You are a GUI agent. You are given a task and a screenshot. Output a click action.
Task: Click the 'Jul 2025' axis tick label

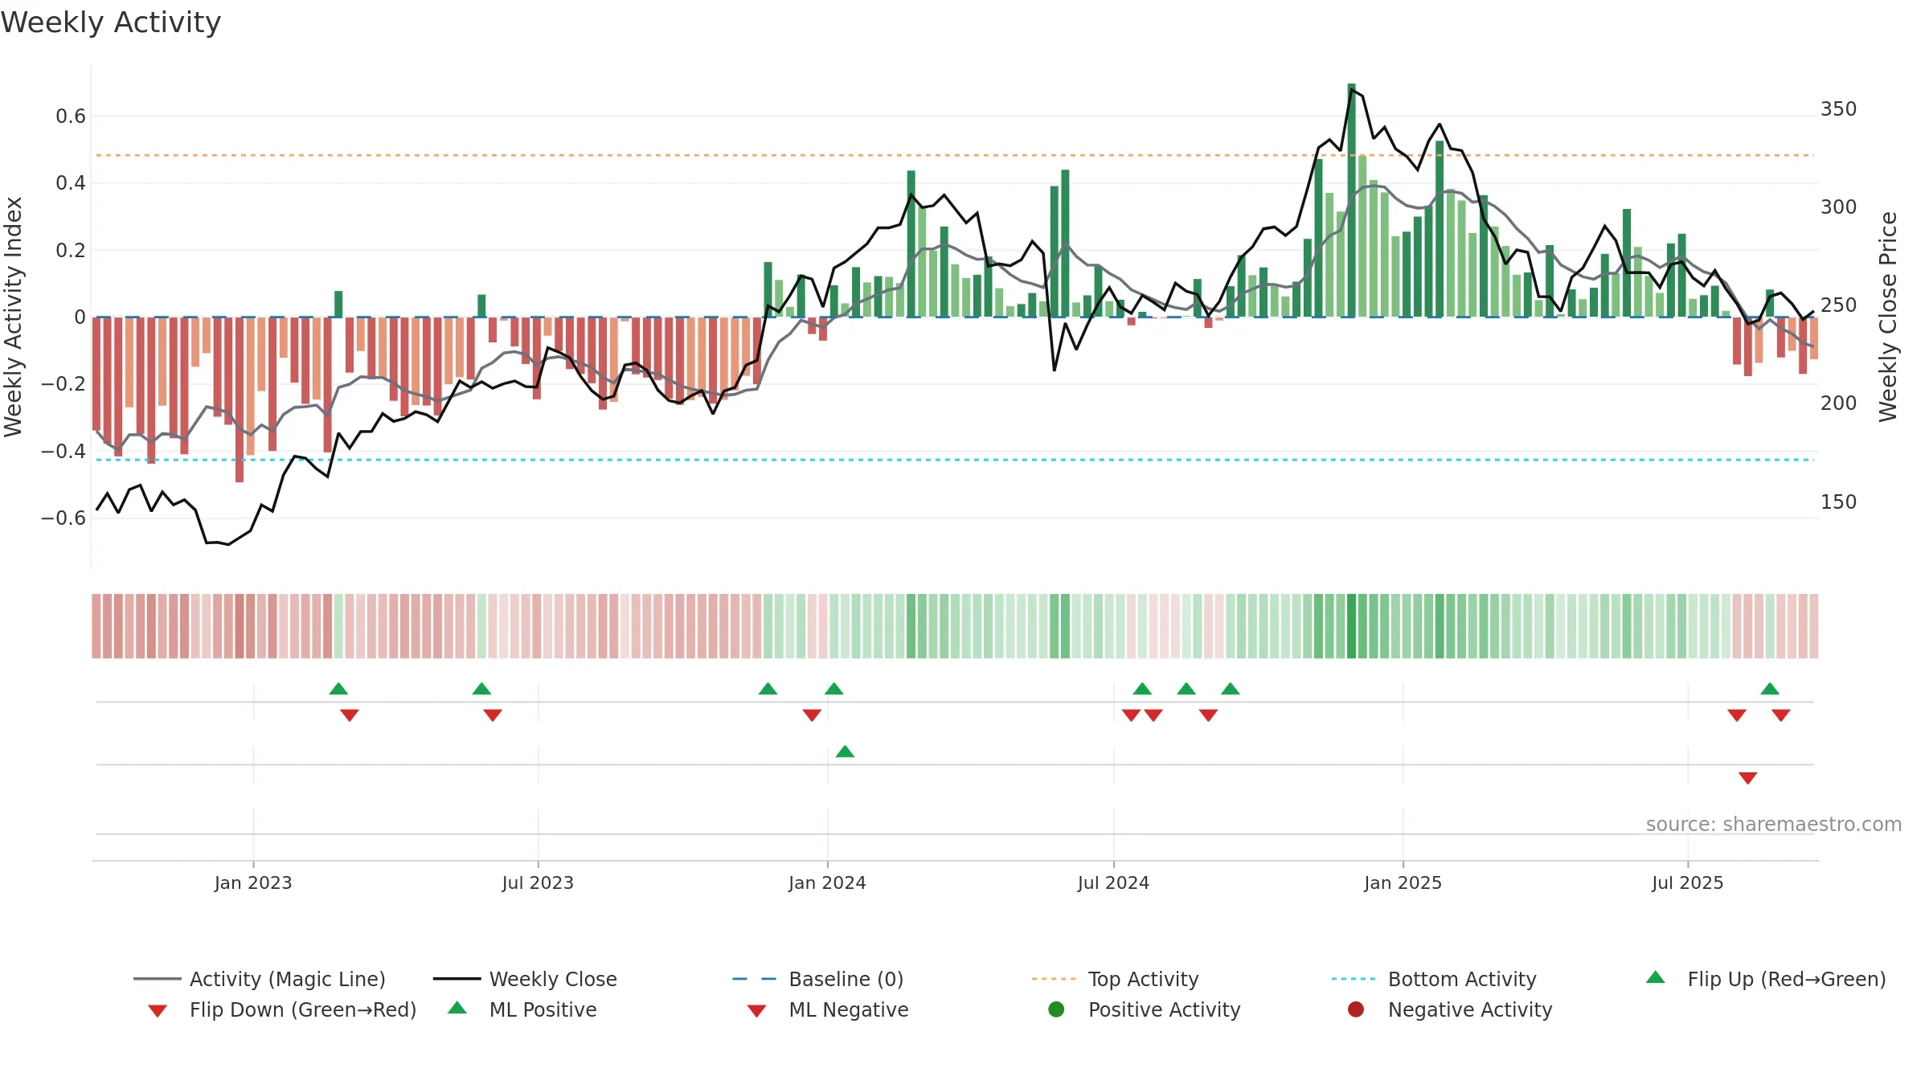point(1688,882)
